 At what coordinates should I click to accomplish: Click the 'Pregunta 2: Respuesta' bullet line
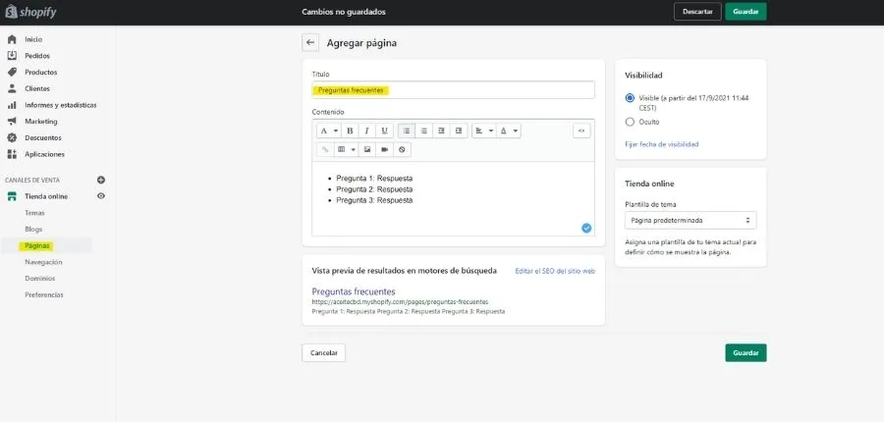tap(374, 189)
